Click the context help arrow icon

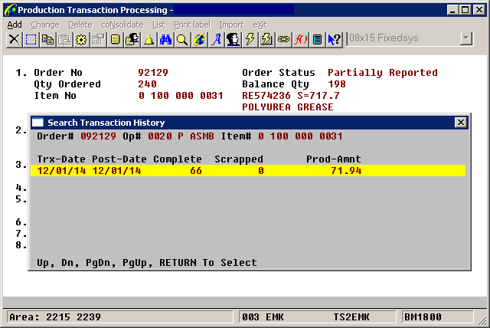click(x=335, y=39)
